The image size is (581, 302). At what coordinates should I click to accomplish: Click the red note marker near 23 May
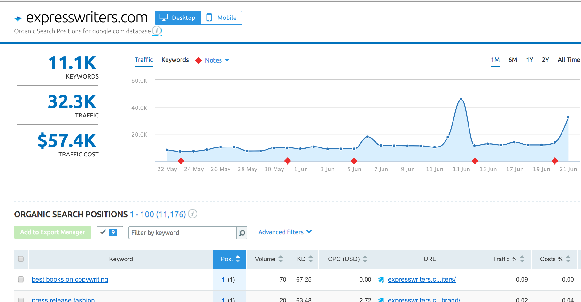[x=181, y=161]
